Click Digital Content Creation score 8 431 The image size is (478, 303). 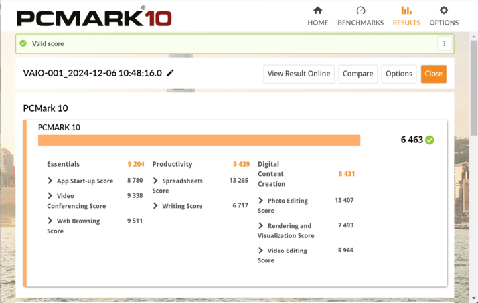pyautogui.click(x=347, y=174)
